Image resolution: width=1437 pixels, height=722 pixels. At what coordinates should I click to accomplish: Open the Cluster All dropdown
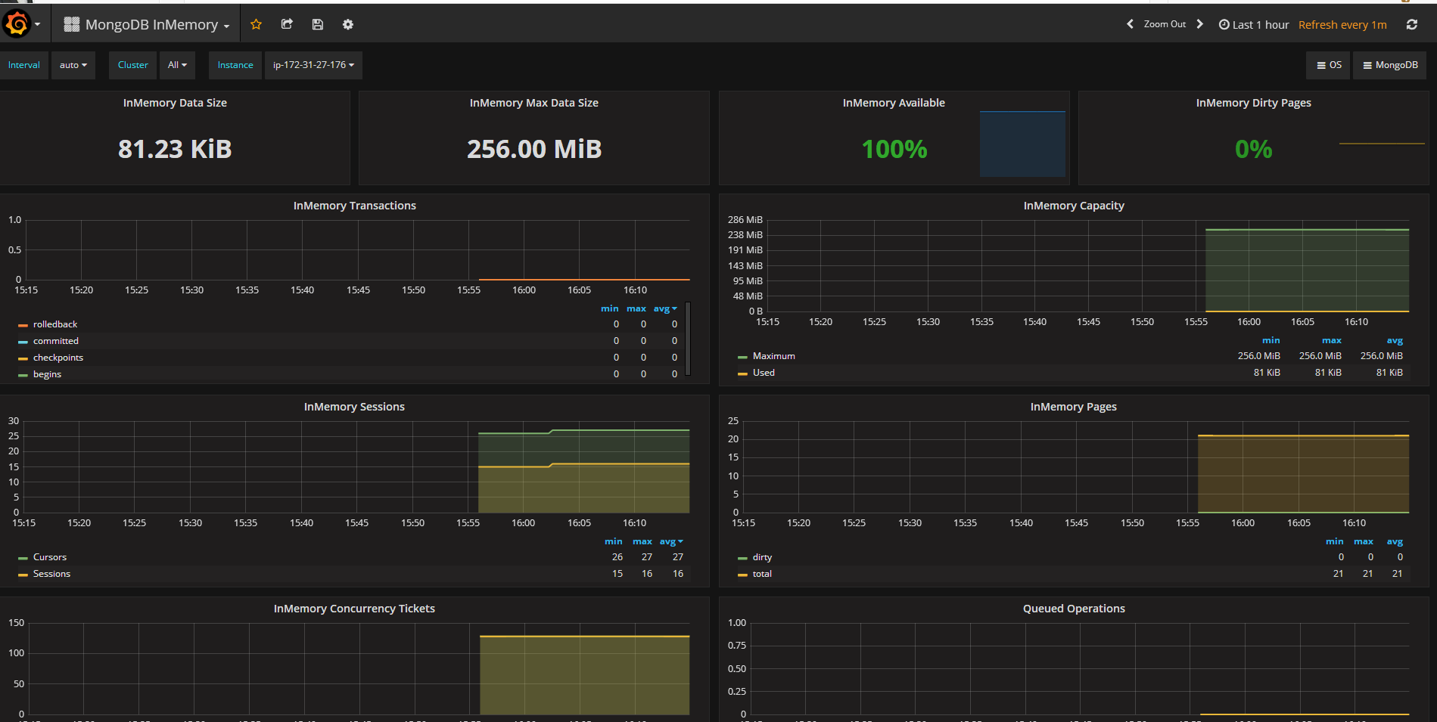(x=177, y=65)
